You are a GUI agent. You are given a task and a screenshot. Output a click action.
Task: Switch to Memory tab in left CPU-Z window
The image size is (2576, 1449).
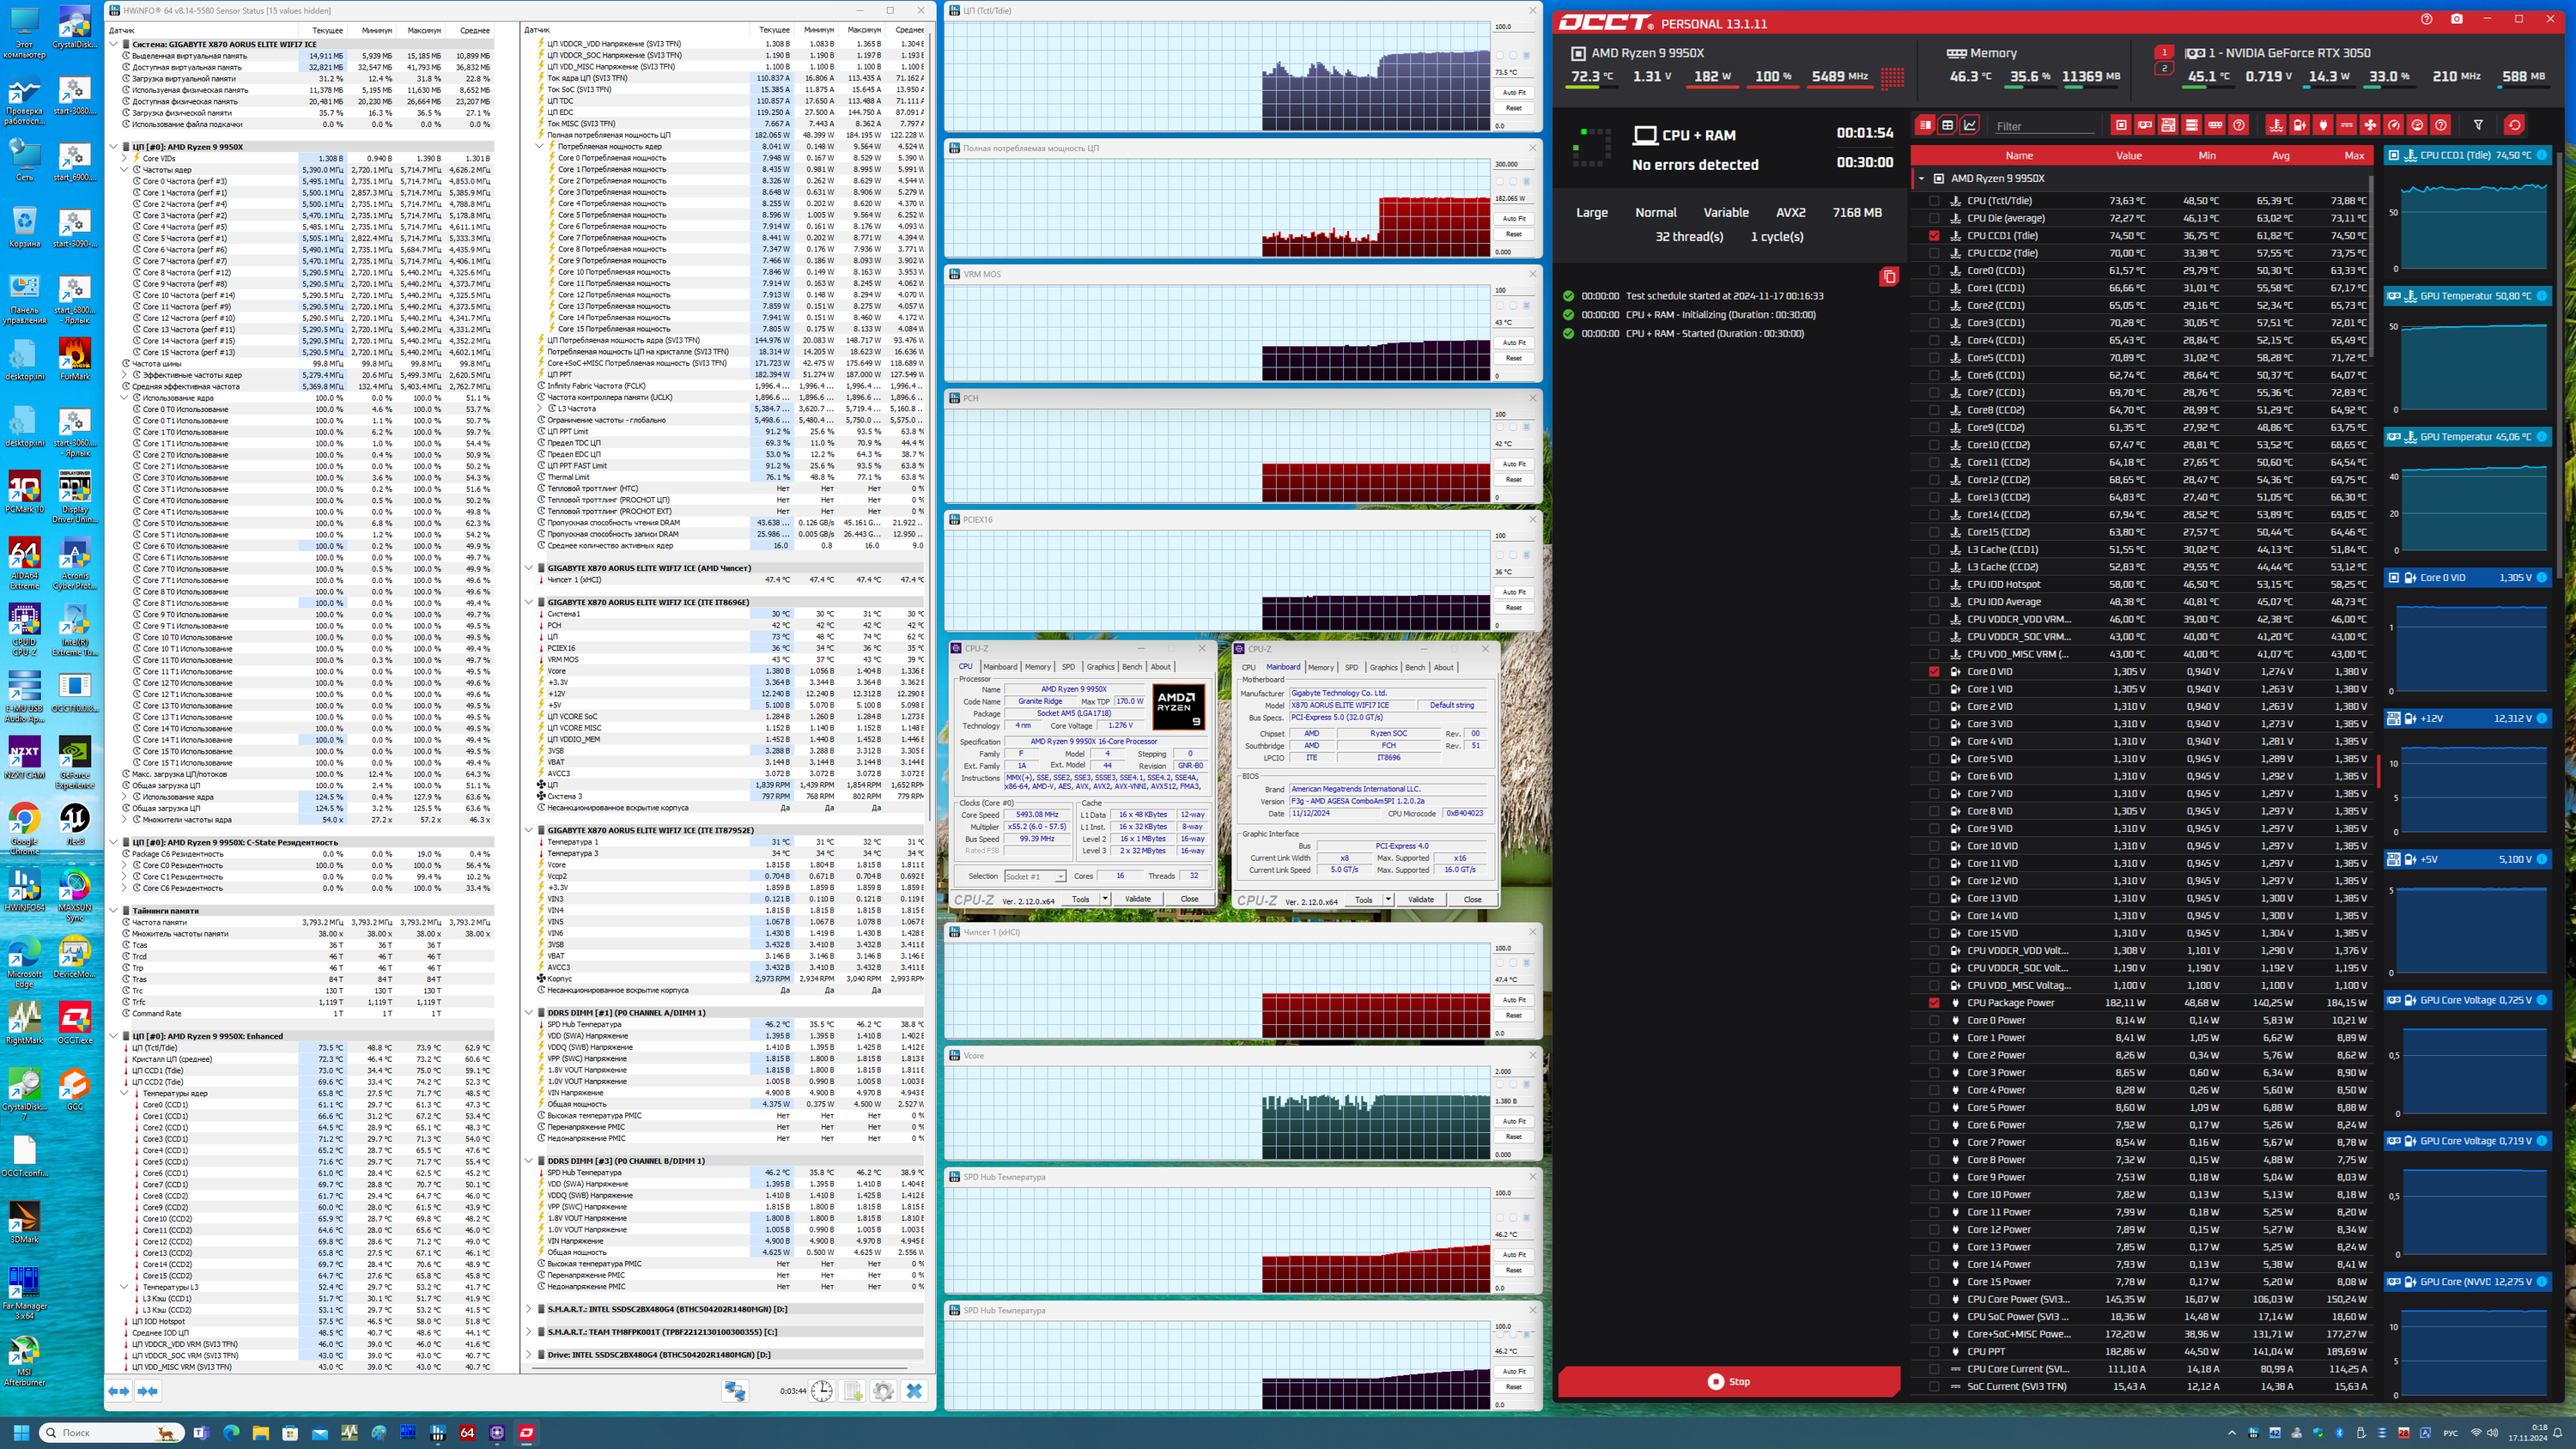click(1037, 667)
